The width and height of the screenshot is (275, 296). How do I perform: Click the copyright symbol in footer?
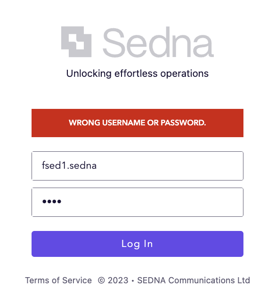tap(101, 280)
